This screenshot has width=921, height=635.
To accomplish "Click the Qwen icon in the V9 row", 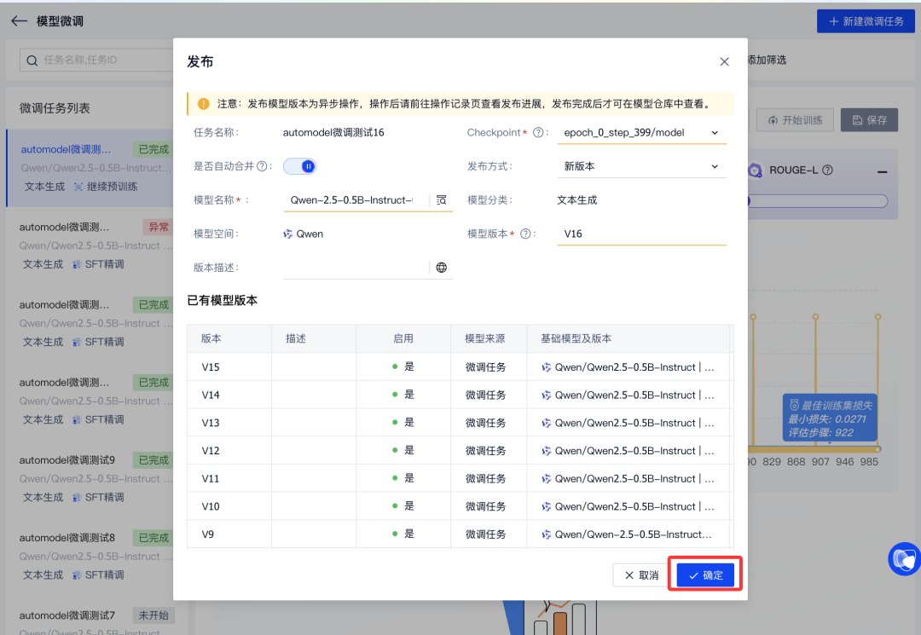I will pyautogui.click(x=547, y=534).
